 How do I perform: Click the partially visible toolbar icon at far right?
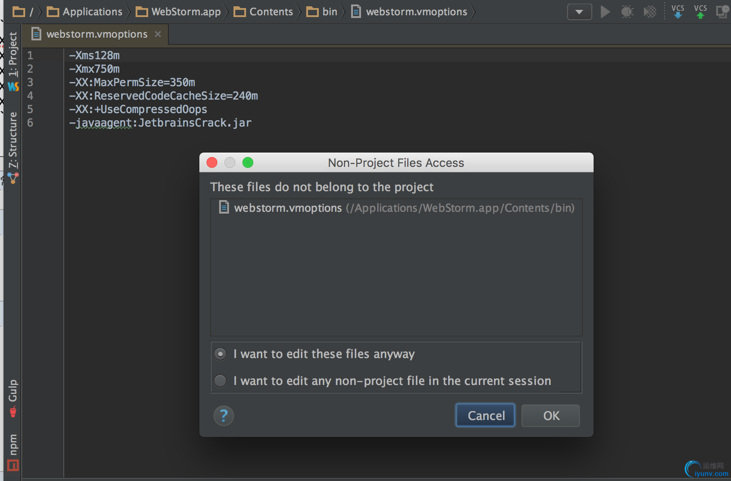(722, 12)
